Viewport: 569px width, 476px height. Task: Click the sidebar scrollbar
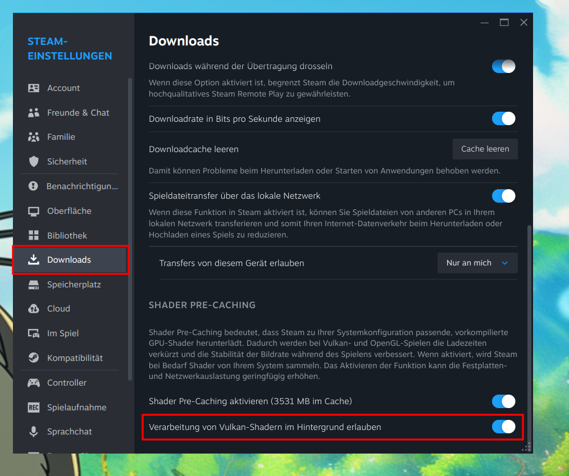[130, 229]
